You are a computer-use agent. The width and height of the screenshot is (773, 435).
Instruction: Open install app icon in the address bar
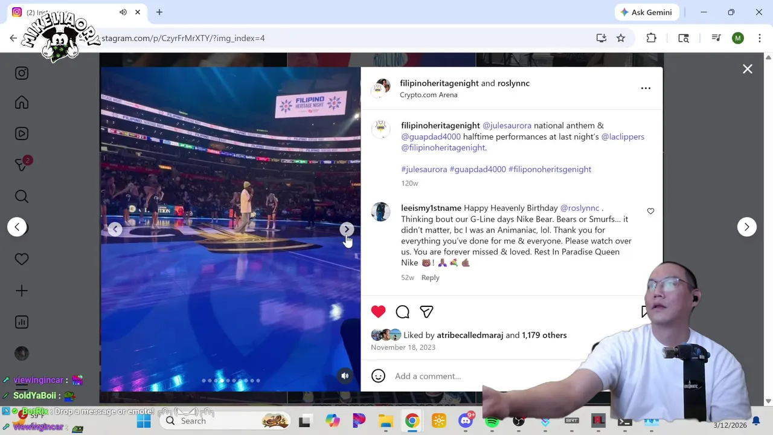pyautogui.click(x=601, y=38)
